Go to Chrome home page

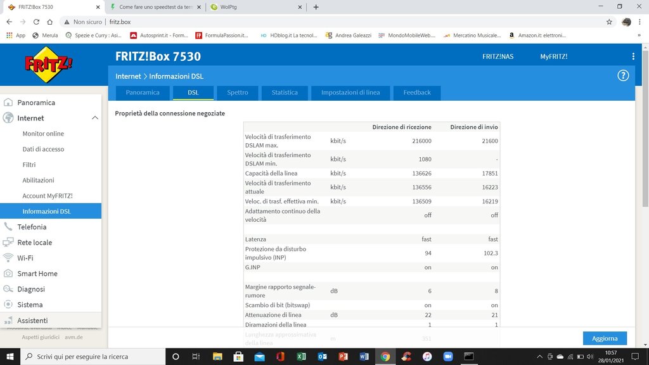click(x=49, y=22)
